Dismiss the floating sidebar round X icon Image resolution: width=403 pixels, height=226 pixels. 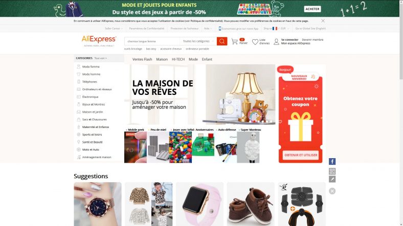[x=332, y=191]
